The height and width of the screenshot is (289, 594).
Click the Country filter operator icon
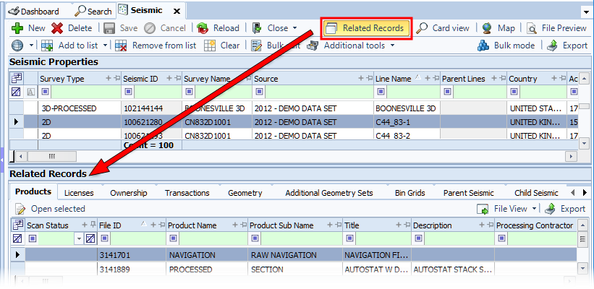click(x=514, y=92)
